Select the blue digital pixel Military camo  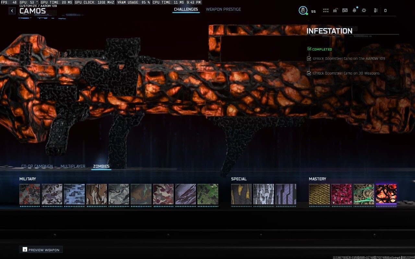[74, 194]
